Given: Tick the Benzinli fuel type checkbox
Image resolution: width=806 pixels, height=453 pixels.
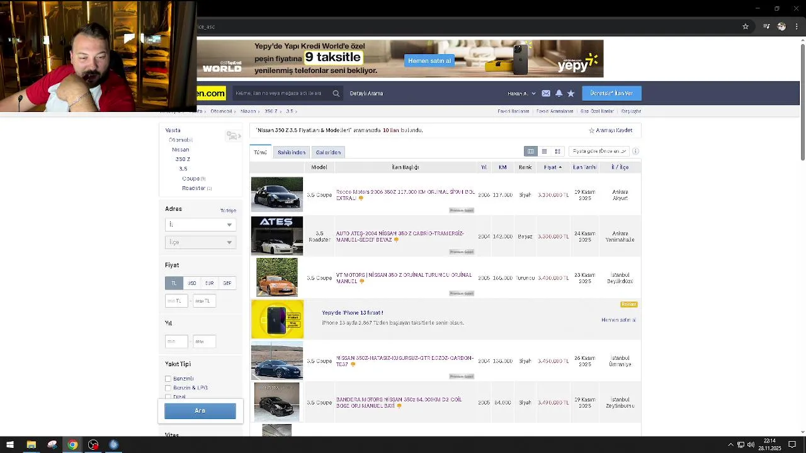Looking at the screenshot, I should (168, 379).
